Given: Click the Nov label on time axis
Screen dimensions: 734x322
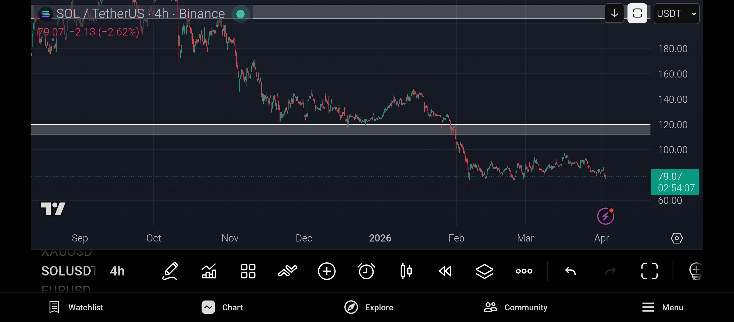Looking at the screenshot, I should click(230, 238).
